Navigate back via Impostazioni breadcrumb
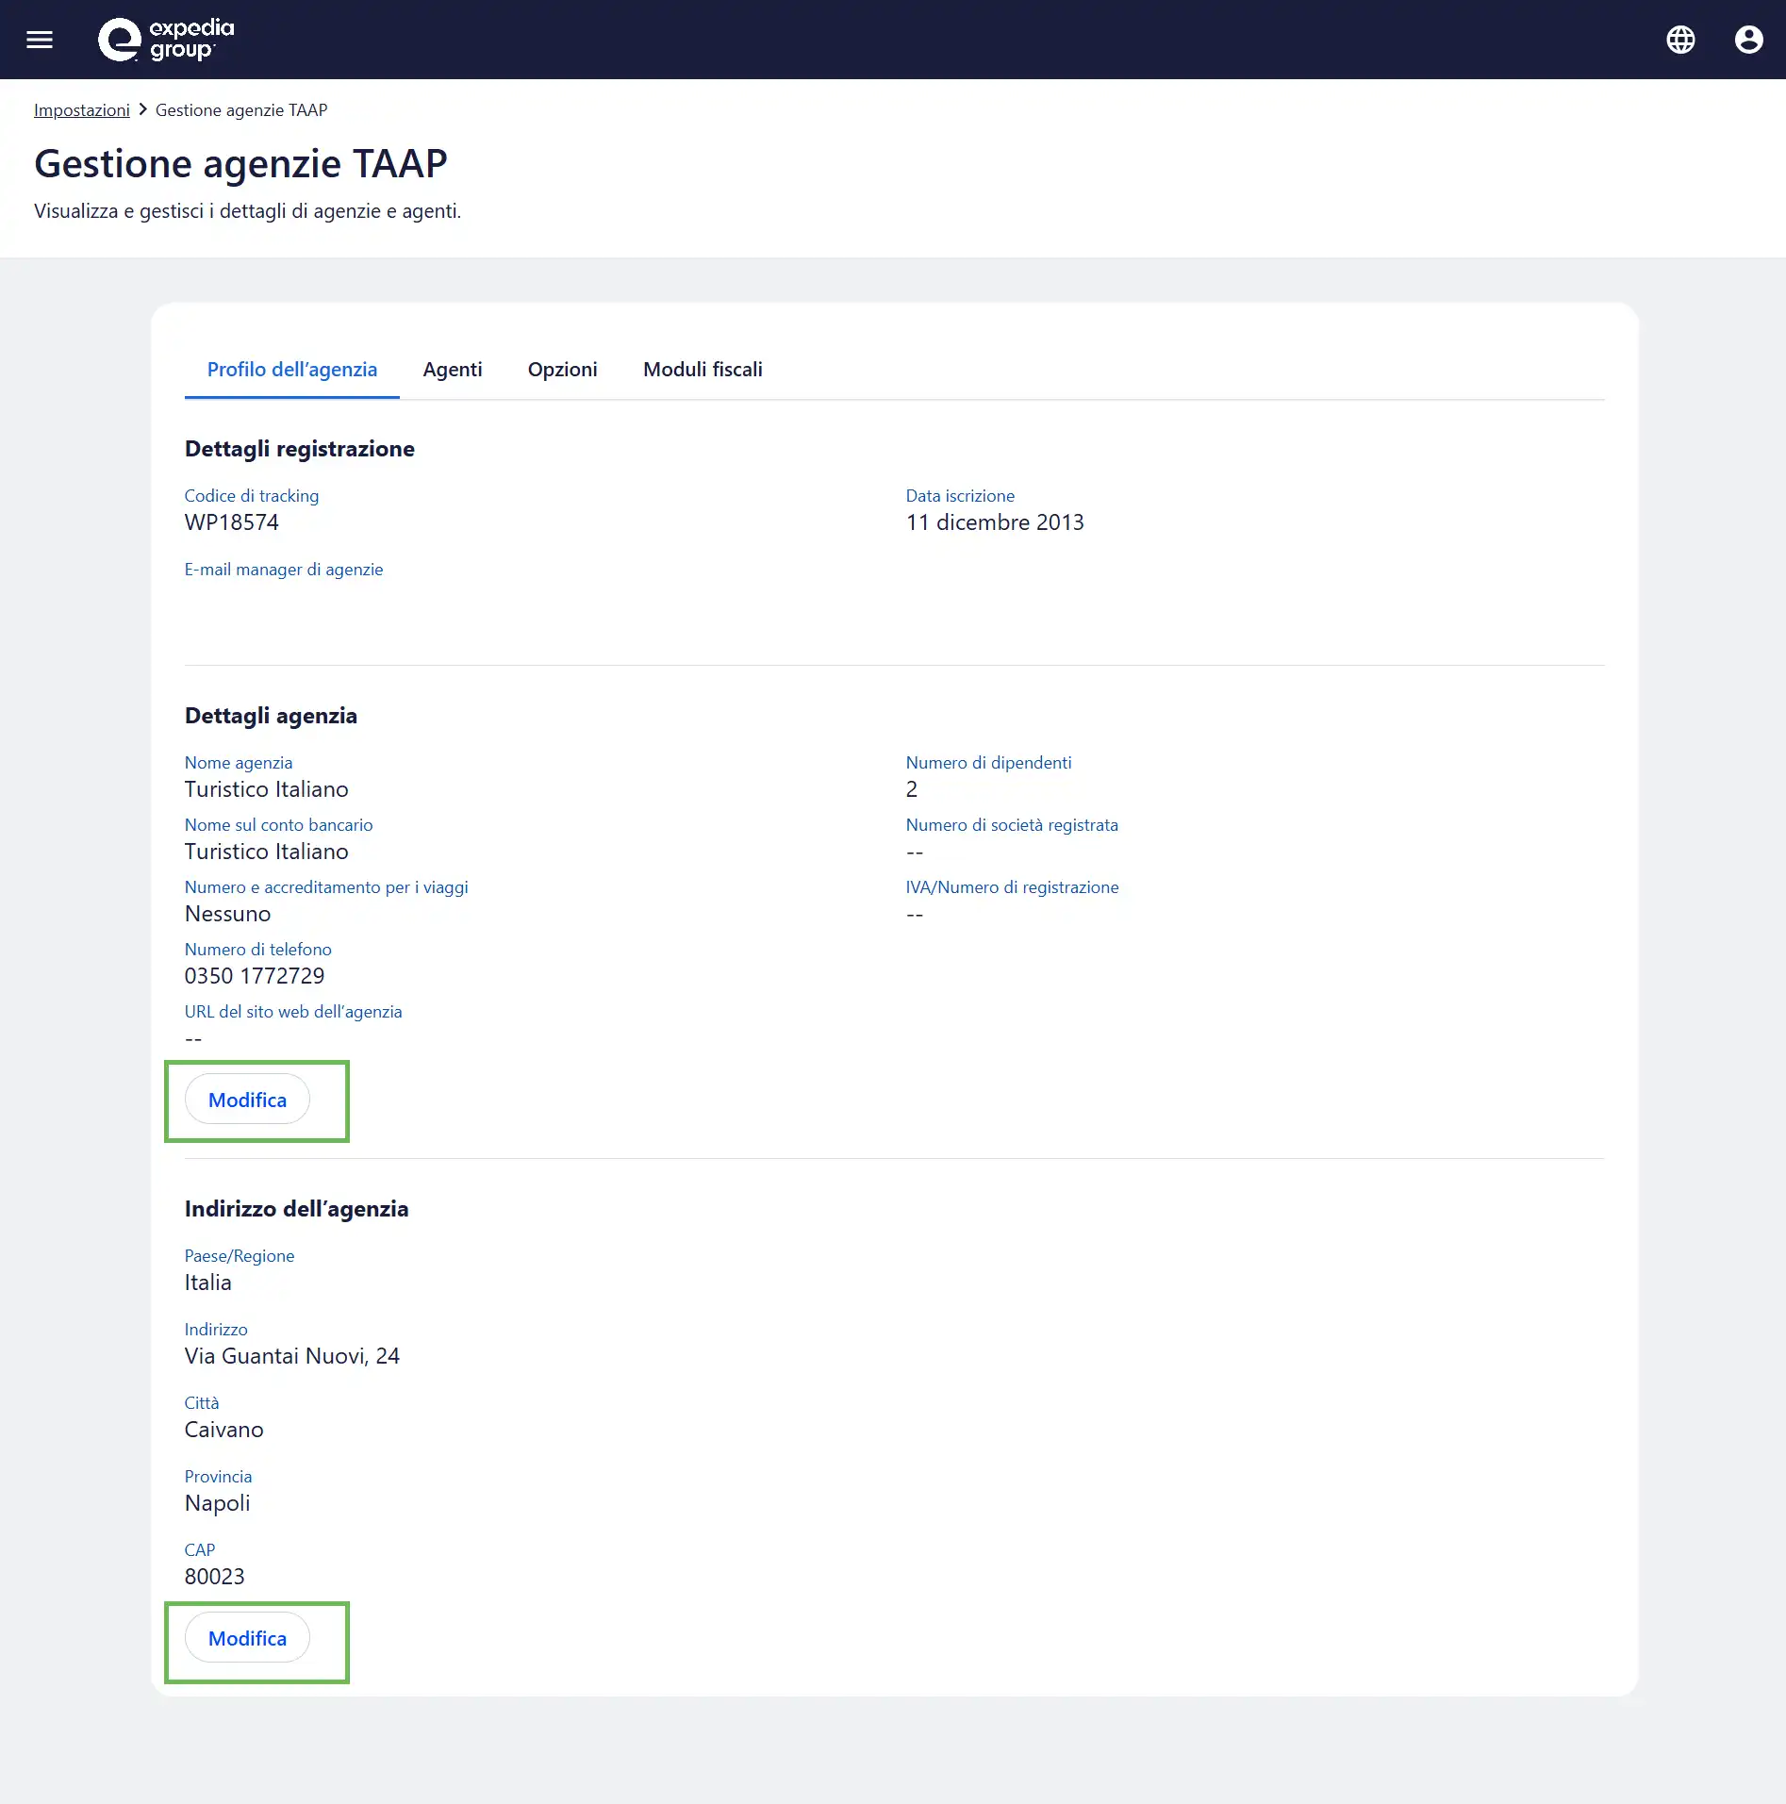Viewport: 1786px width, 1804px height. point(82,109)
